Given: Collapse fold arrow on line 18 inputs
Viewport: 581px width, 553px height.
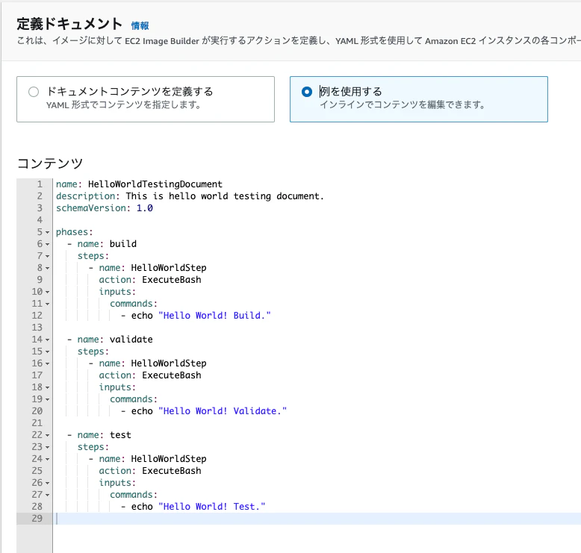Looking at the screenshot, I should [48, 388].
